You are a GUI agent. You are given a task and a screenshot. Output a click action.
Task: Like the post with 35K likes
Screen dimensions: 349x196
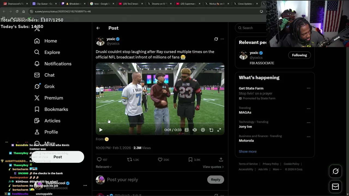click(160, 160)
